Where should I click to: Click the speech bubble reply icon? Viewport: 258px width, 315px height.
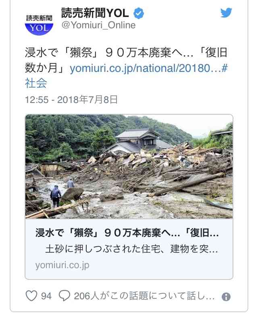[x=64, y=296]
